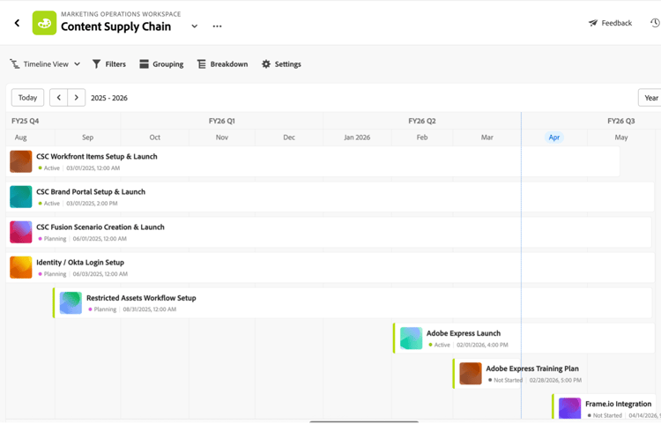Open the Restricted Assets Workflow Setup thumbnail
Screen dimensions: 661x424
(71, 303)
